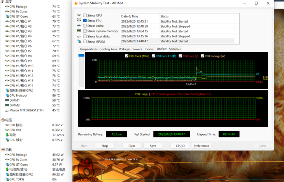Open the Statistics tab
Image resolution: width=284 pixels, height=182 pixels.
pos(175,49)
